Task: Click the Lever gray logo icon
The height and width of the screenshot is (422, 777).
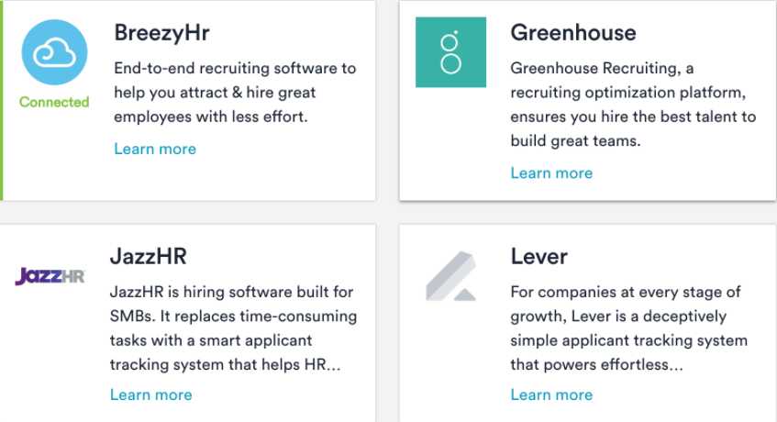Action: point(451,276)
